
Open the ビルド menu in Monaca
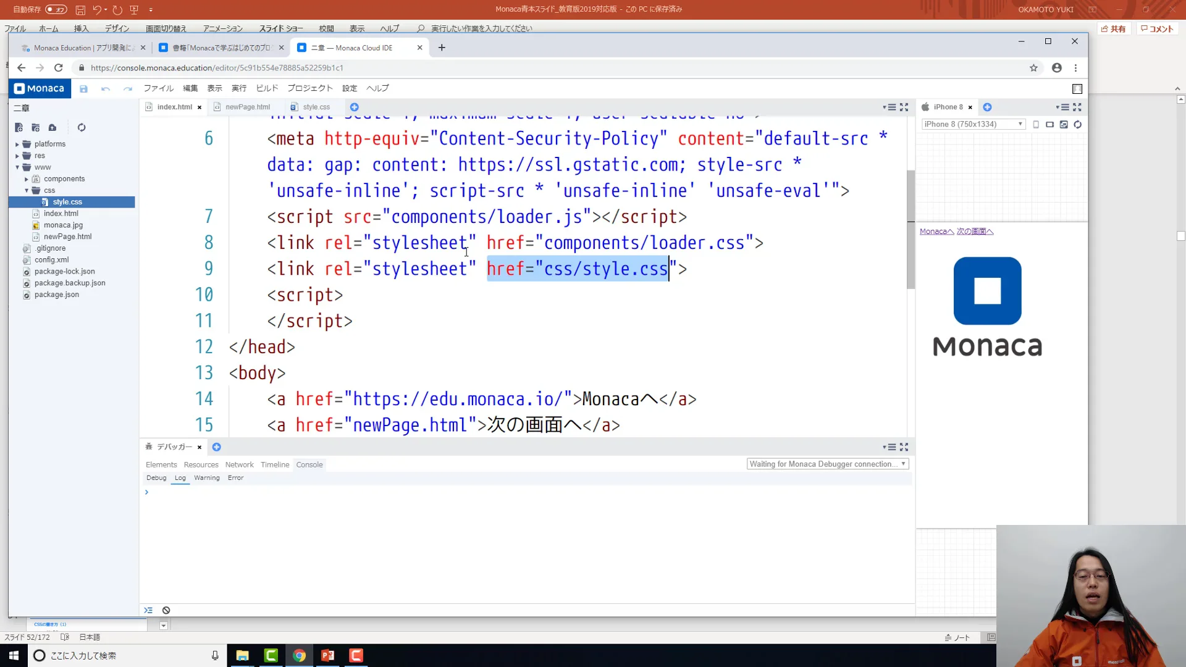tap(267, 88)
